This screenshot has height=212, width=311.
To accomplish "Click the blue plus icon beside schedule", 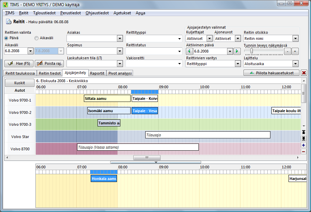I will [303, 145].
